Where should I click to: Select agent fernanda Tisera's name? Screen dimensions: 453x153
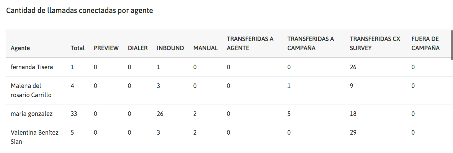coord(32,67)
